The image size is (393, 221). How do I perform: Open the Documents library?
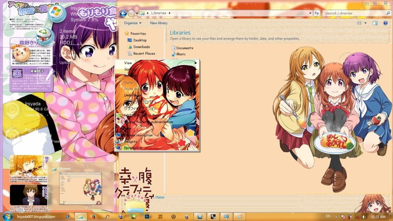tap(185, 48)
